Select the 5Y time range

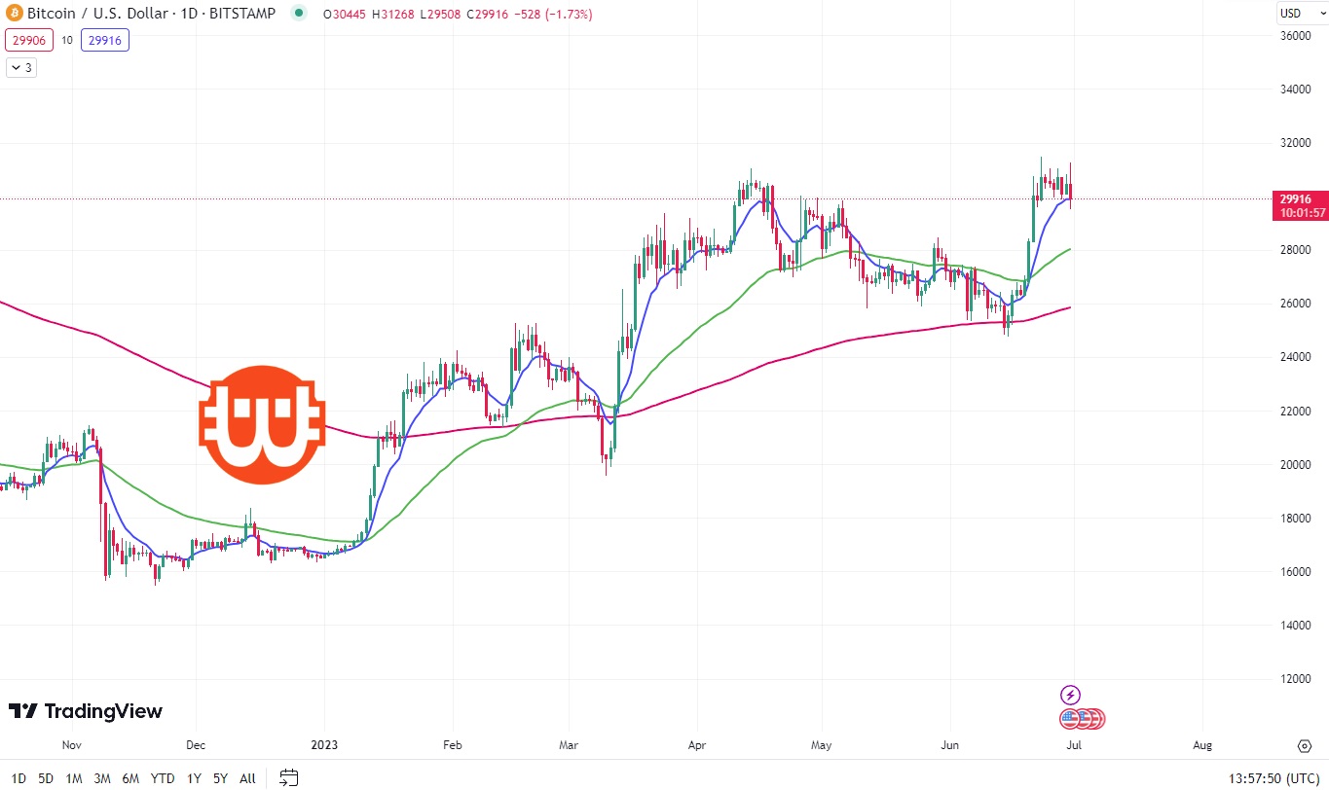(221, 778)
